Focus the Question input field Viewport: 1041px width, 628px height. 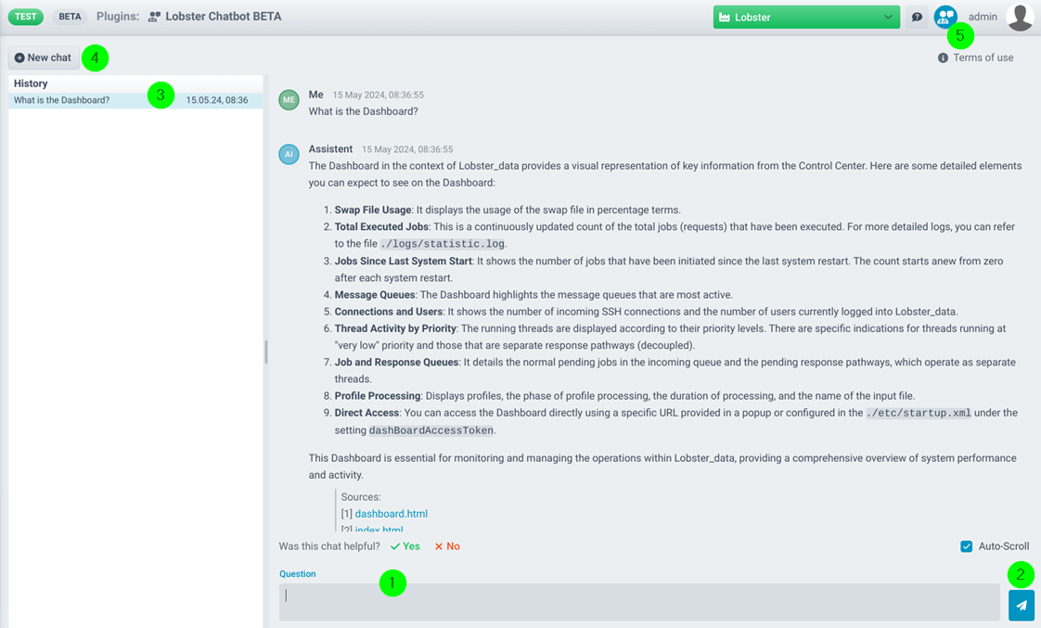[x=639, y=602]
